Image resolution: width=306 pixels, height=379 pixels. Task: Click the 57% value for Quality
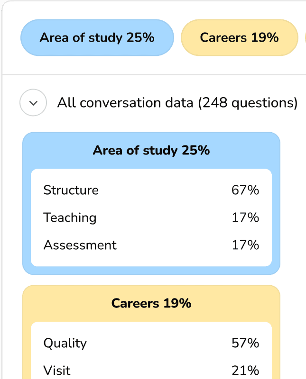[245, 343]
